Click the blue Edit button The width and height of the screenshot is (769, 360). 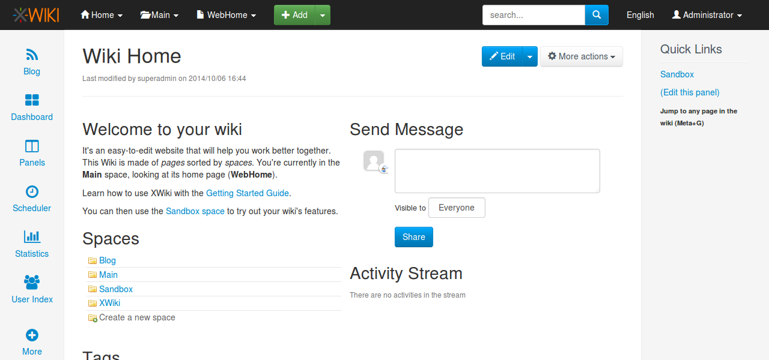coord(502,56)
